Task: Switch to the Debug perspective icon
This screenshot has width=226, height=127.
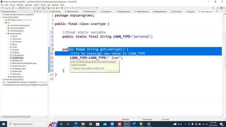Action: [224, 8]
